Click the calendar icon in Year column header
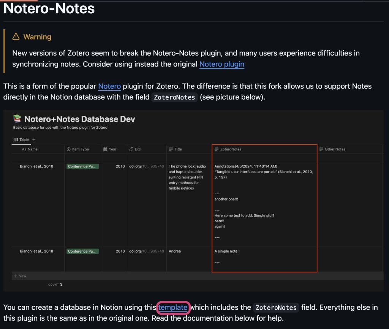Image resolution: width=389 pixels, height=329 pixels. [x=105, y=149]
